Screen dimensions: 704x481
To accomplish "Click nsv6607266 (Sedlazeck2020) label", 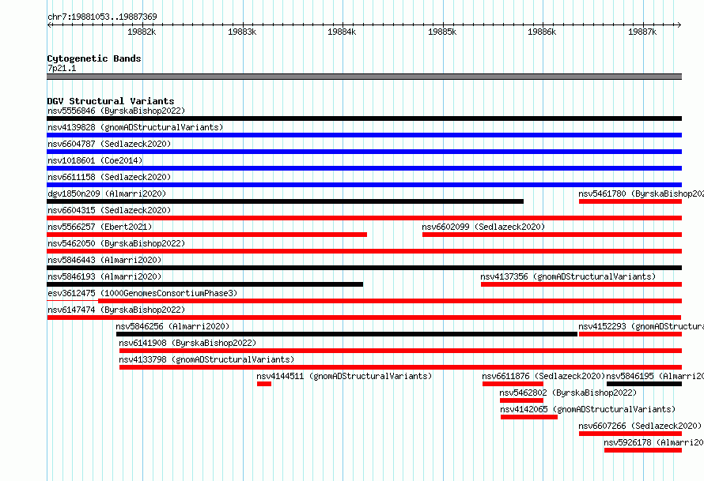I will point(640,426).
